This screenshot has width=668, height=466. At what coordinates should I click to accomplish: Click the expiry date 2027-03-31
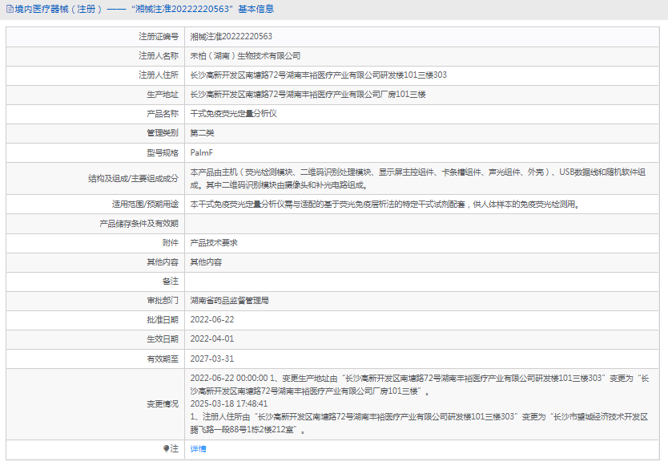coord(212,359)
